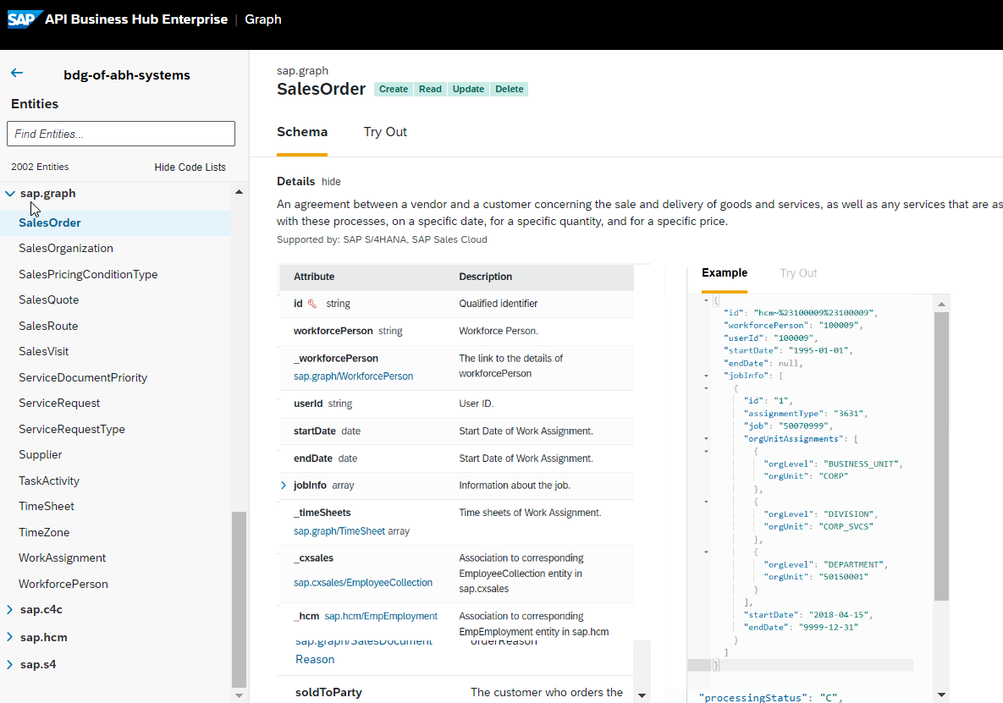Hide the Details section
The image size is (1003, 703).
coord(331,182)
